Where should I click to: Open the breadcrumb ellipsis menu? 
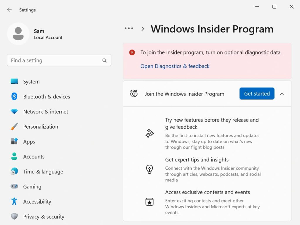click(x=129, y=28)
